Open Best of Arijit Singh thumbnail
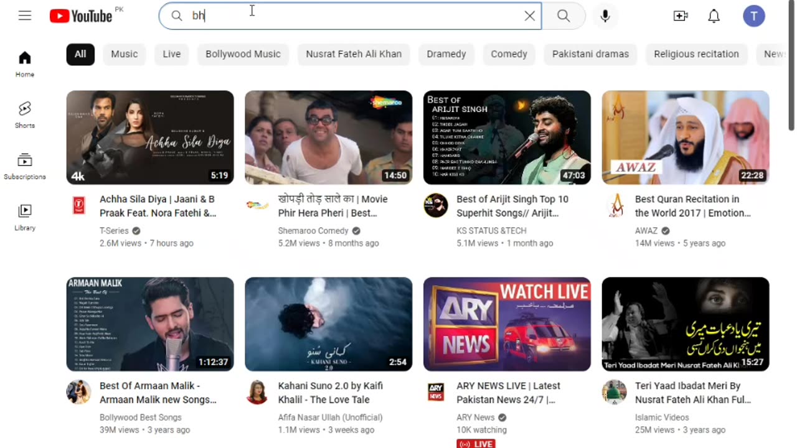Image resolution: width=797 pixels, height=448 pixels. point(507,138)
